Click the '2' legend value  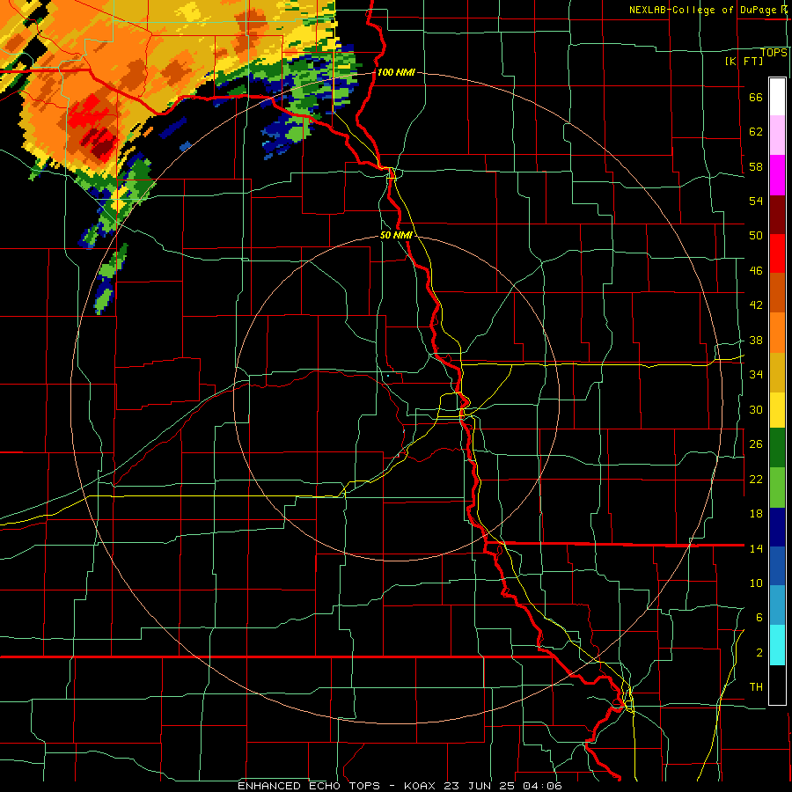(x=759, y=652)
